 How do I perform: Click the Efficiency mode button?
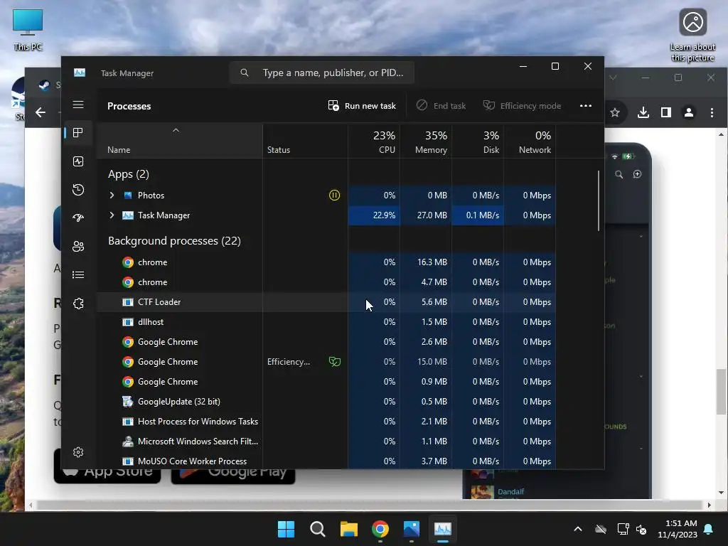point(522,106)
